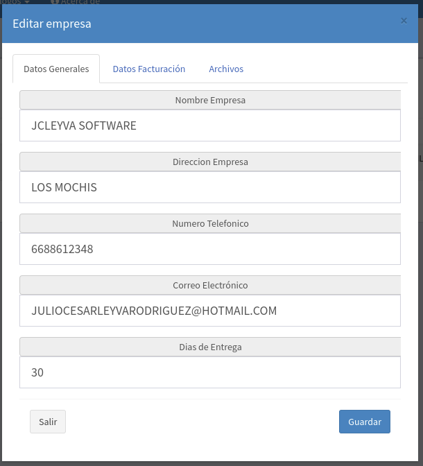Click the Correo Electrónico label header

pos(210,285)
